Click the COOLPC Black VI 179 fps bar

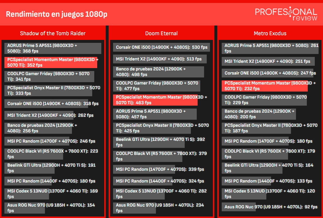click(x=255, y=154)
